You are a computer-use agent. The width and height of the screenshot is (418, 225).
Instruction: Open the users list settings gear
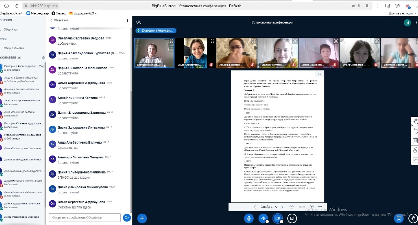coord(43,58)
